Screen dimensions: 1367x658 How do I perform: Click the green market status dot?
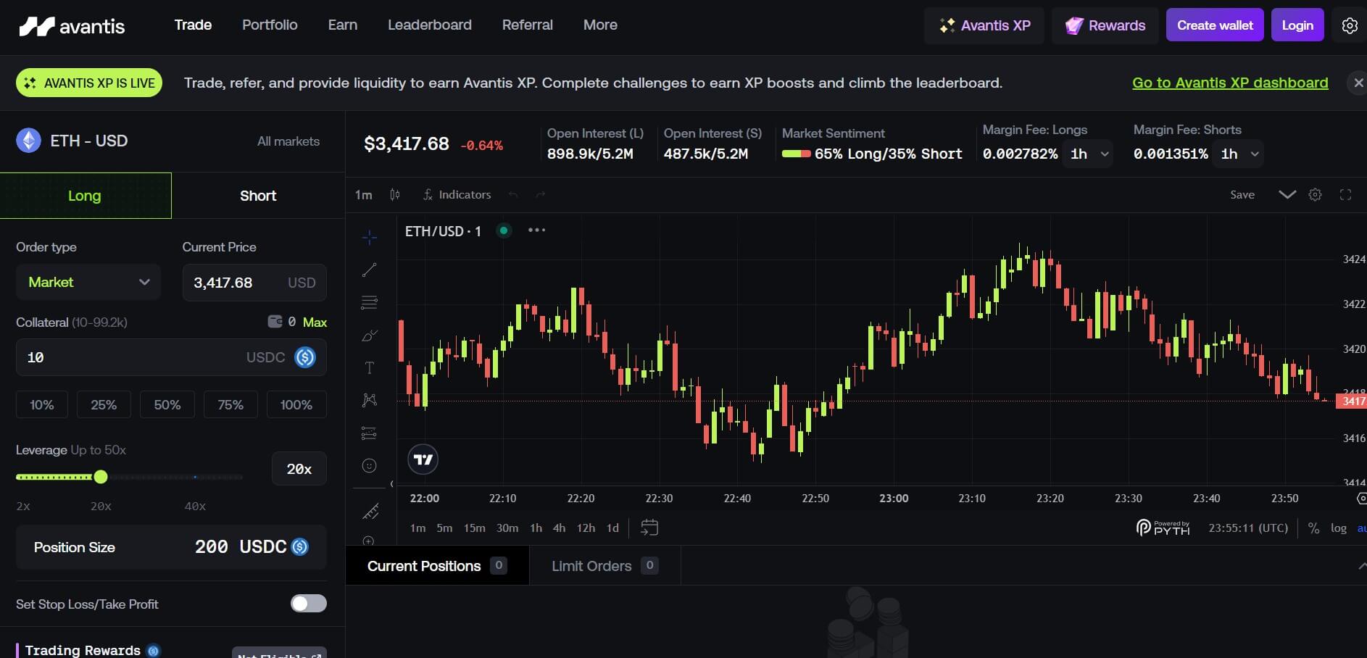(504, 230)
